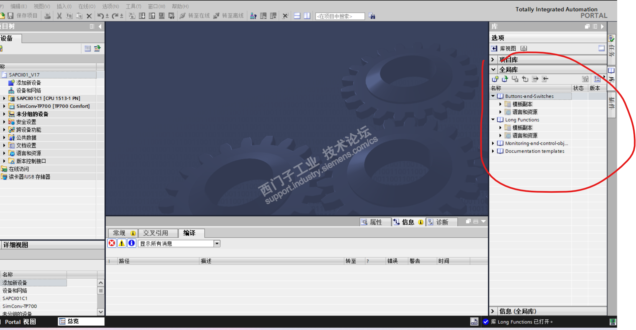Click the Delete X icon in the toolbar

point(89,16)
